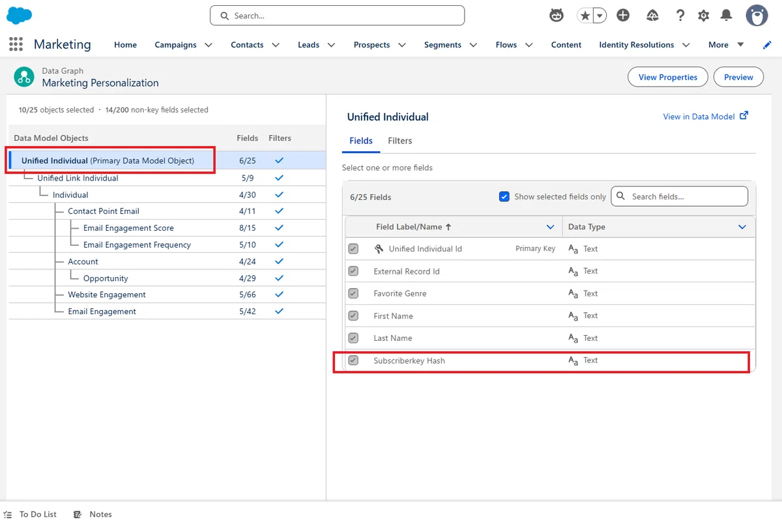Expand the Prospects nav dropdown chevron
782x524 pixels.
tap(402, 45)
